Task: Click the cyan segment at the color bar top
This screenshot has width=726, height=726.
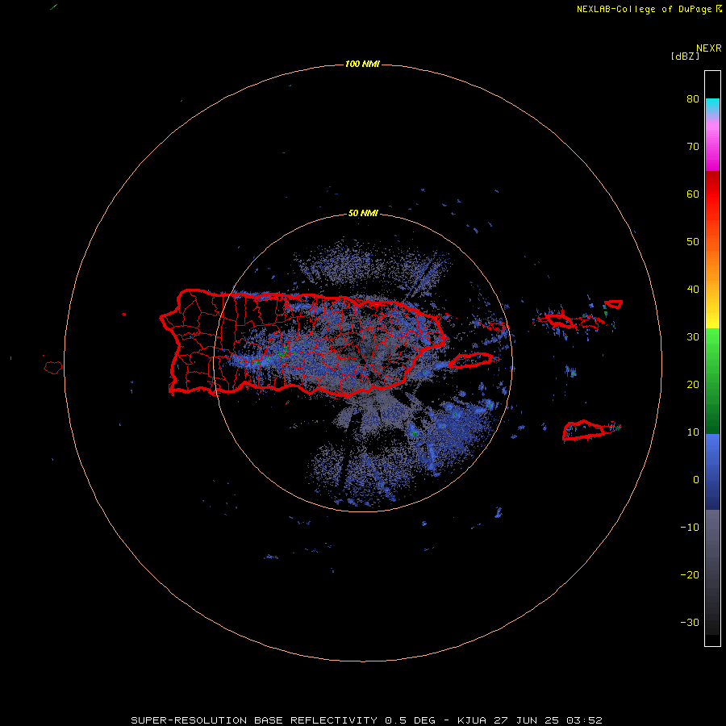Action: pos(712,105)
